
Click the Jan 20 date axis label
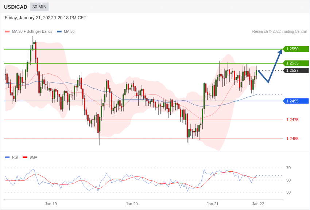(132, 204)
